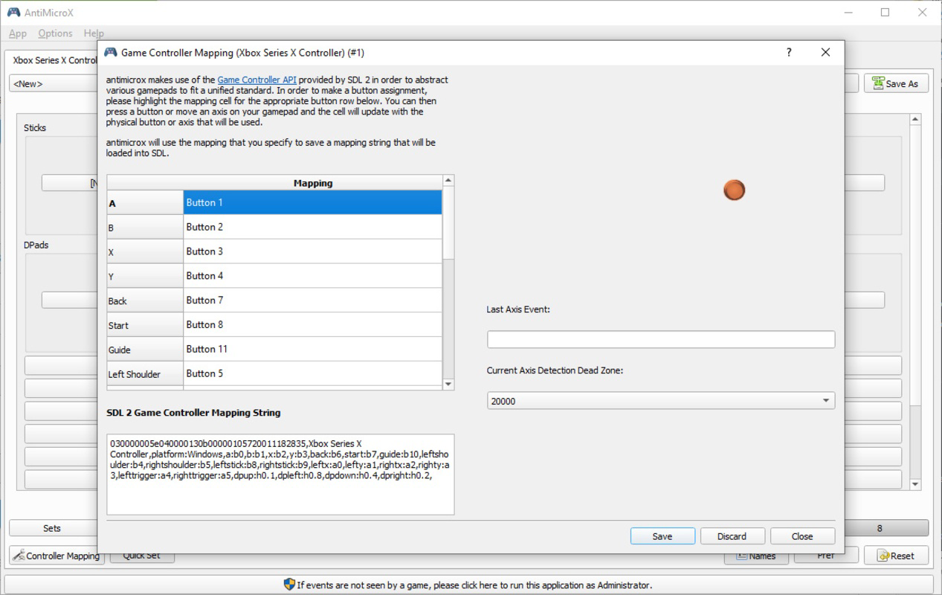Screen dimensions: 942x595
Task: Click the Sets button
Action: [x=52, y=528]
